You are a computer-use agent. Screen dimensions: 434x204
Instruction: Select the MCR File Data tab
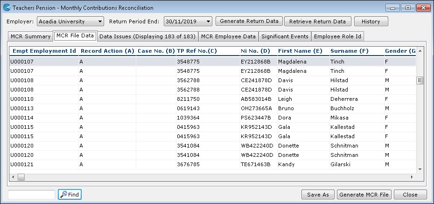75,36
